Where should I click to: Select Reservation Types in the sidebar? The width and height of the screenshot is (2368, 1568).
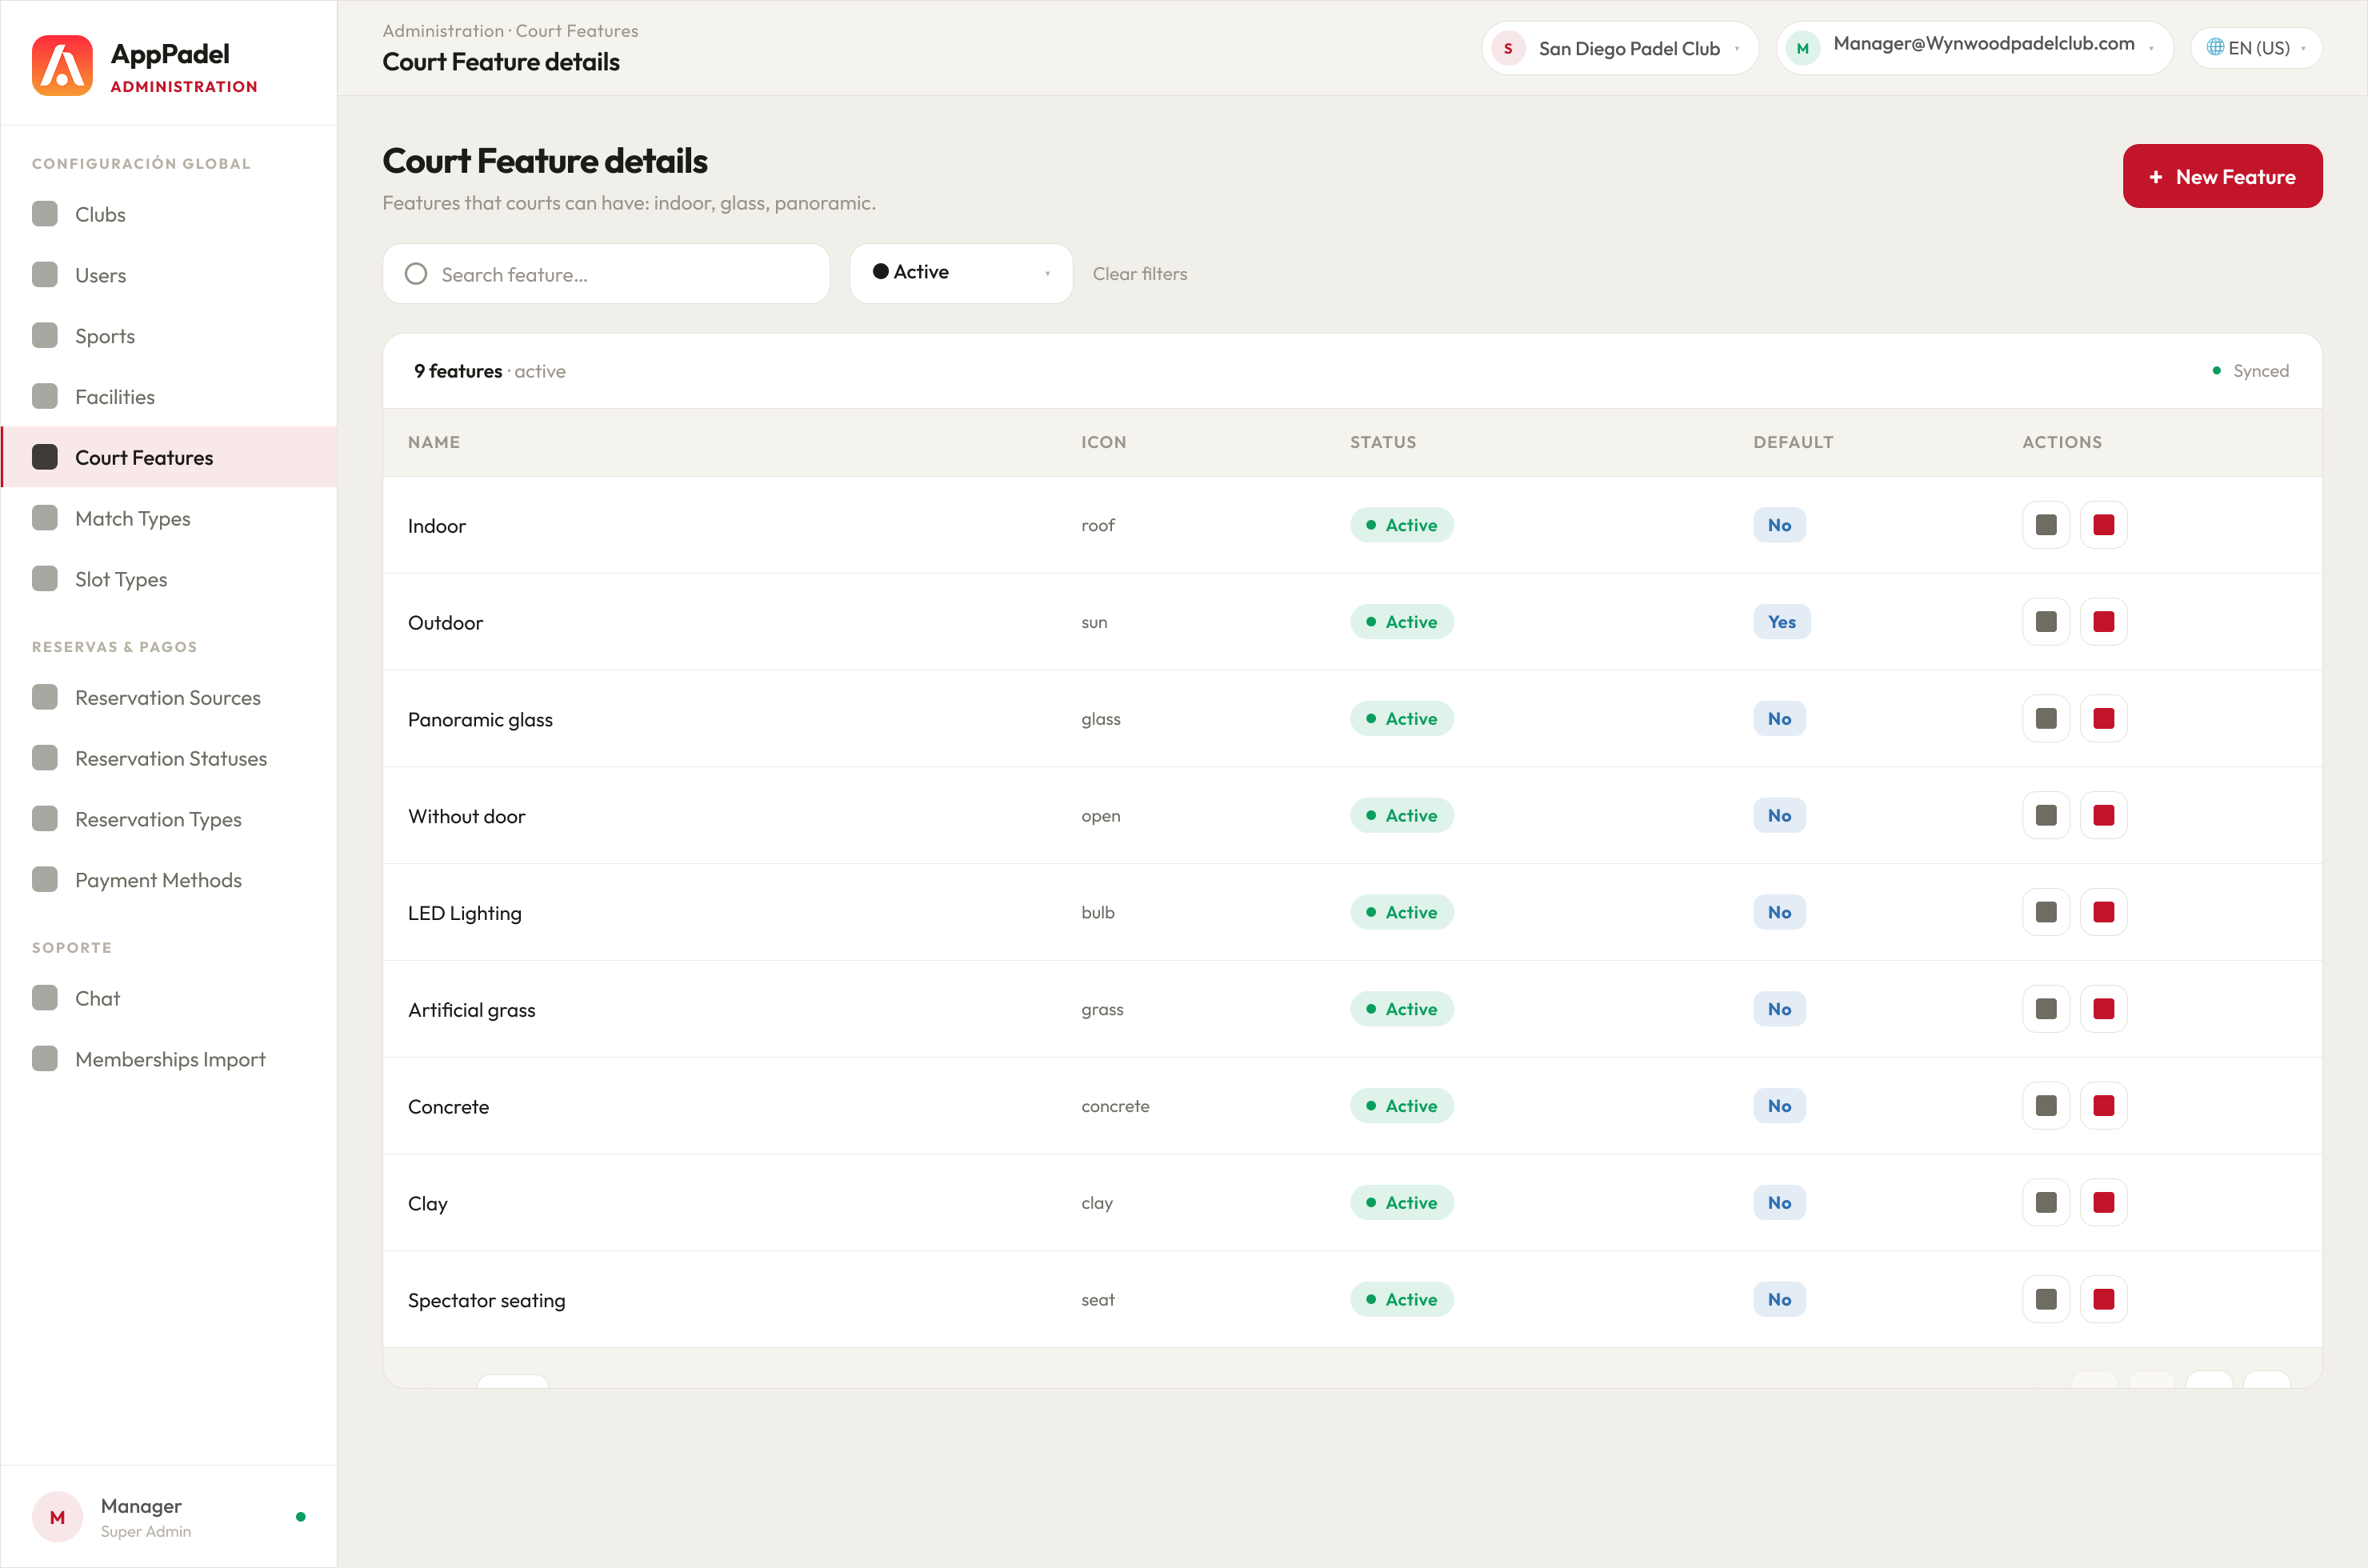pos(168,819)
